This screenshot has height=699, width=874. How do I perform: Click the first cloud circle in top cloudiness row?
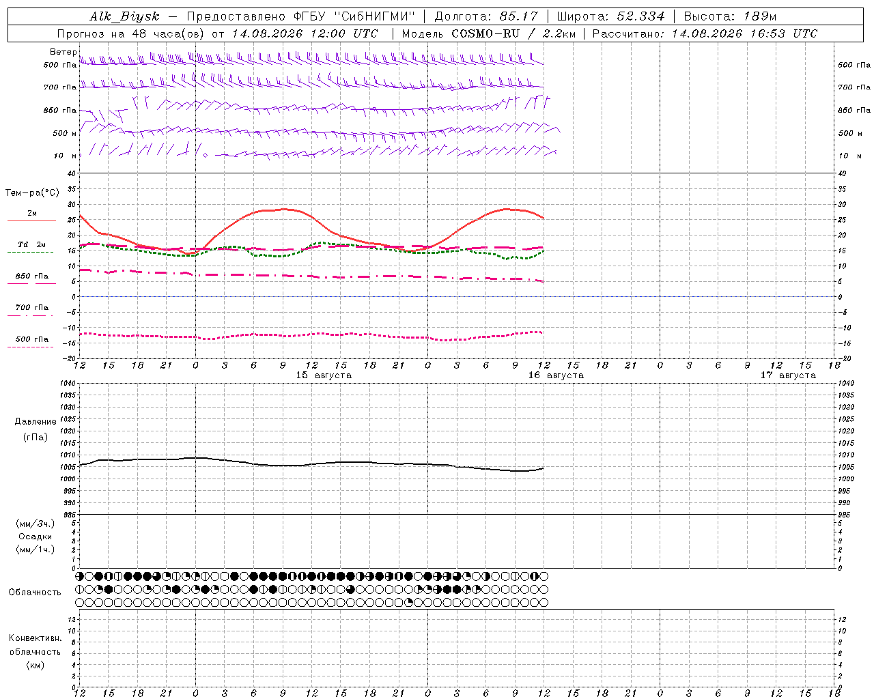(79, 576)
